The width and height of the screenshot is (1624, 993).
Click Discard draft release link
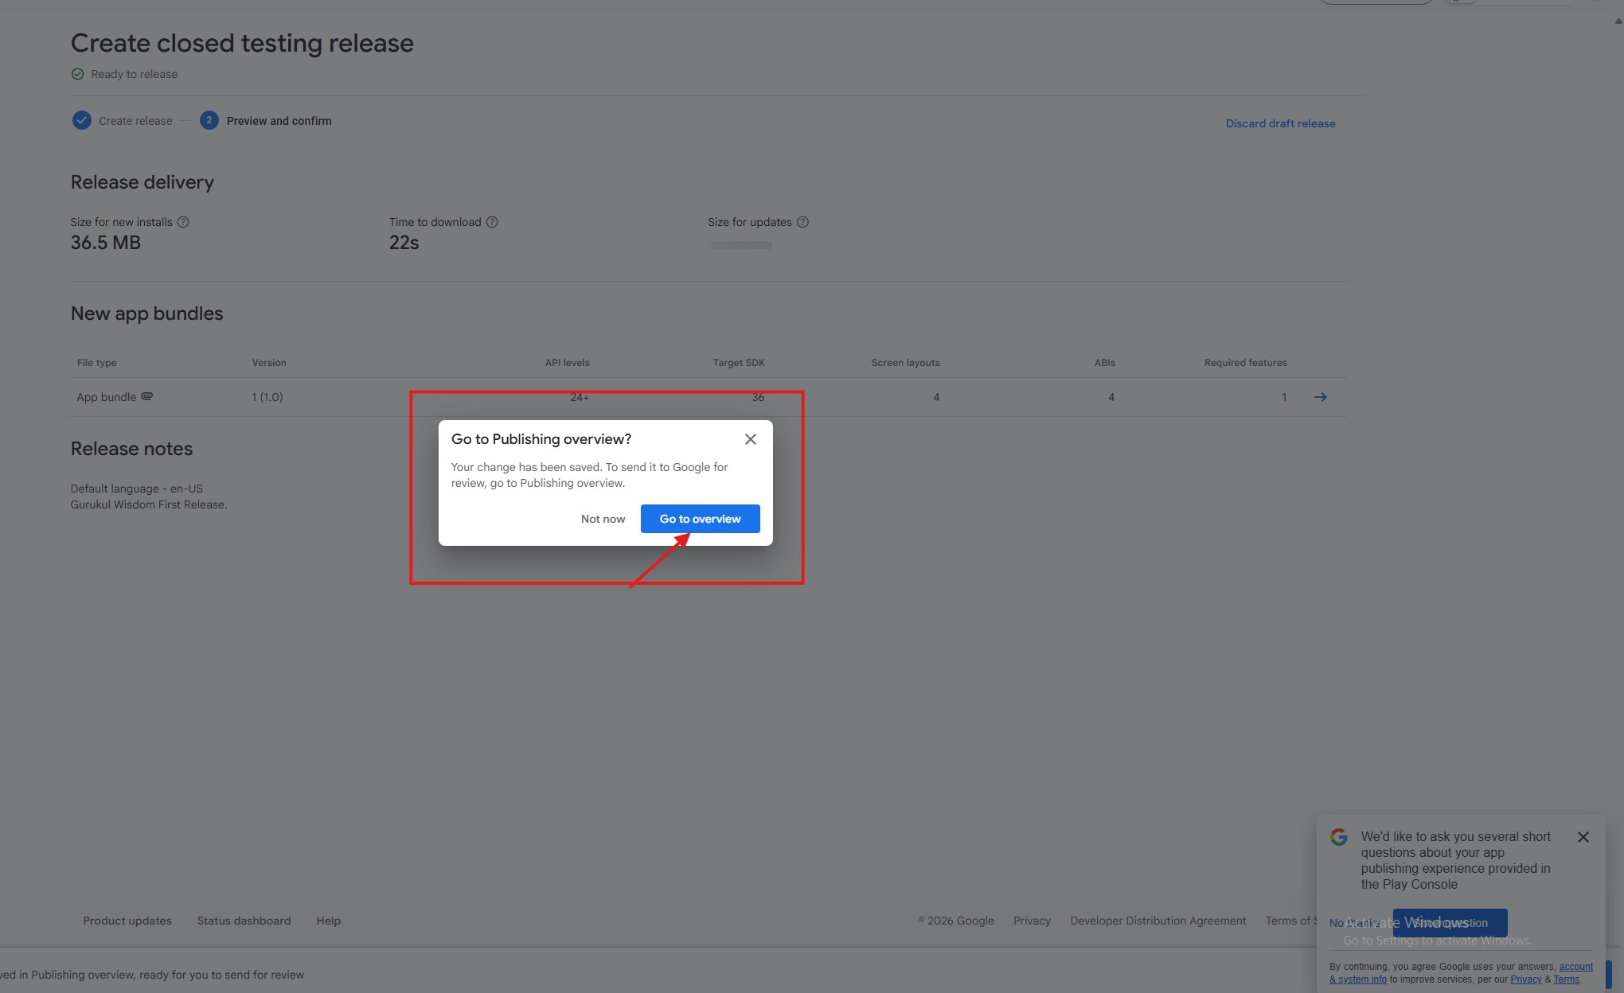(1280, 123)
